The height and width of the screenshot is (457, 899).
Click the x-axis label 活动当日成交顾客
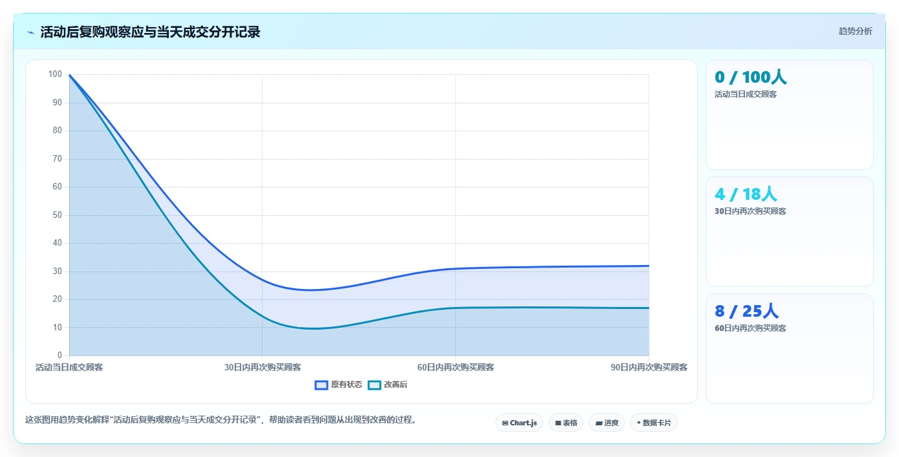[69, 367]
